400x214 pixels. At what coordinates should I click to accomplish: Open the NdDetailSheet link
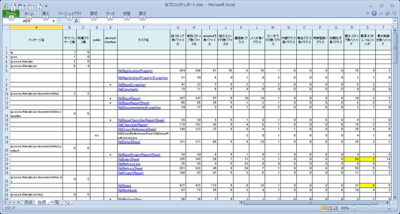[129, 142]
